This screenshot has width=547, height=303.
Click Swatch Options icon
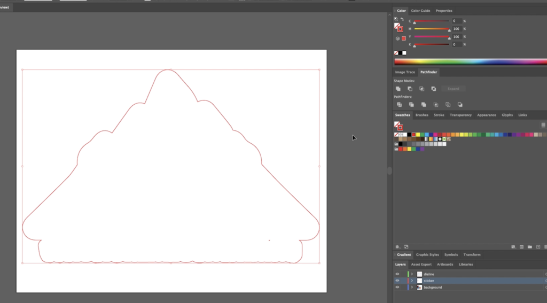point(521,247)
